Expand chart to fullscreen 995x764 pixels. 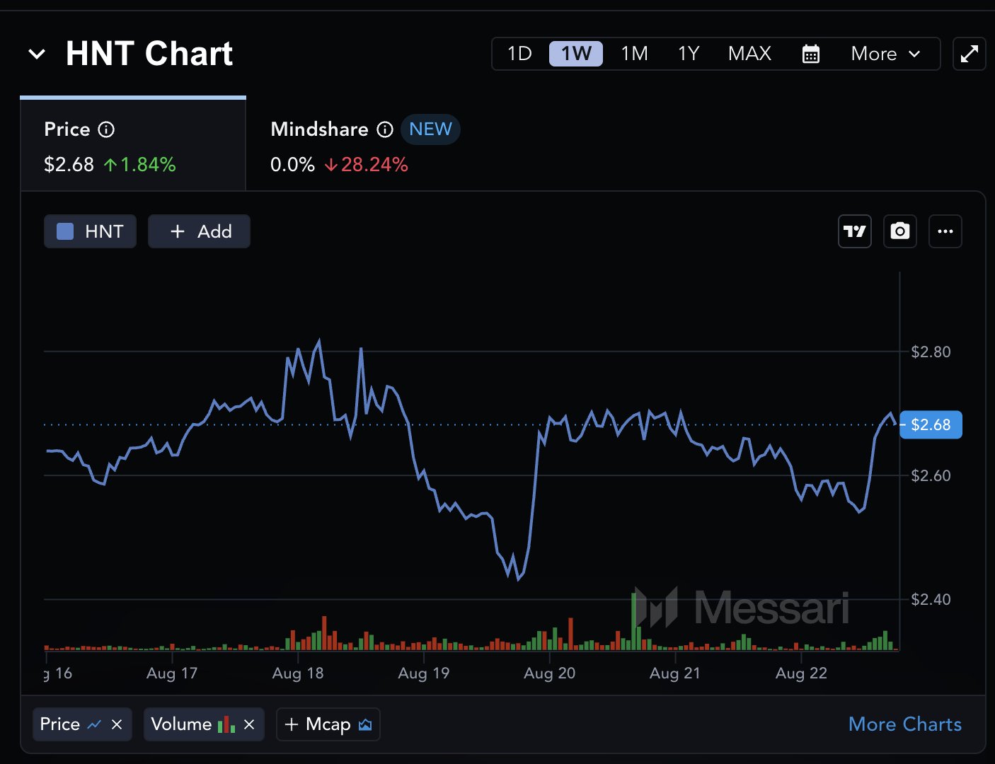(970, 54)
